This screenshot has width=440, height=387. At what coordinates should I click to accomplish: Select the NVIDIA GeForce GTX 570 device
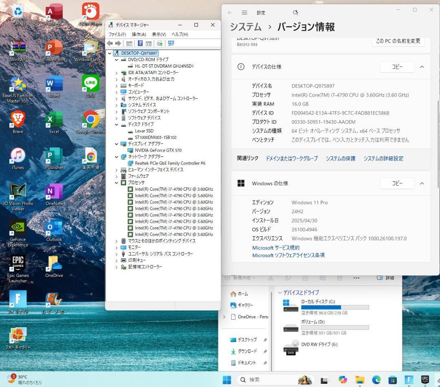[158, 150]
